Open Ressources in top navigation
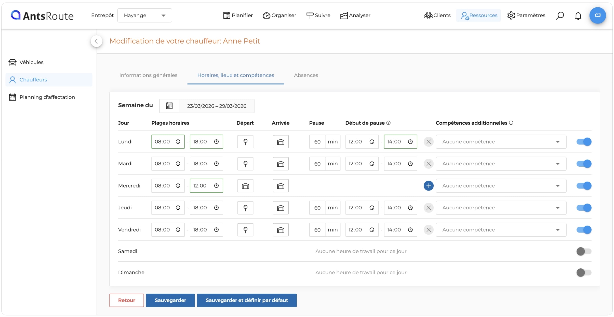614x317 pixels. point(478,16)
